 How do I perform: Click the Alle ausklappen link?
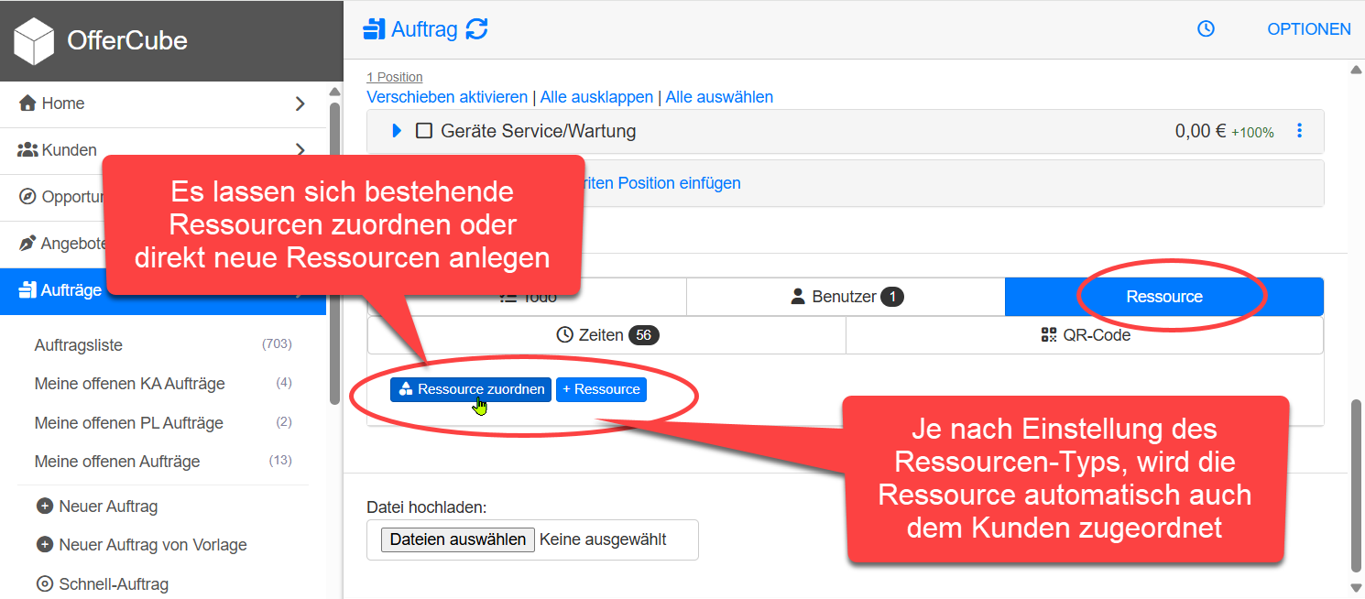click(x=596, y=97)
